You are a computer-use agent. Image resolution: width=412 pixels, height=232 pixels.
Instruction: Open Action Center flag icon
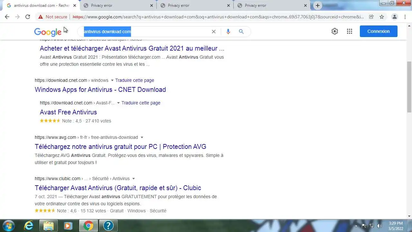364,226
